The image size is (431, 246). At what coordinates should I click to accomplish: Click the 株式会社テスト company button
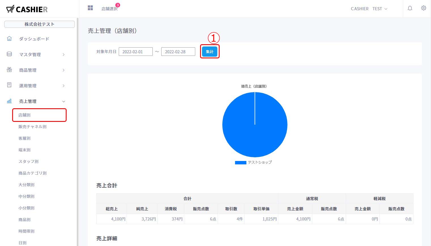(39, 24)
